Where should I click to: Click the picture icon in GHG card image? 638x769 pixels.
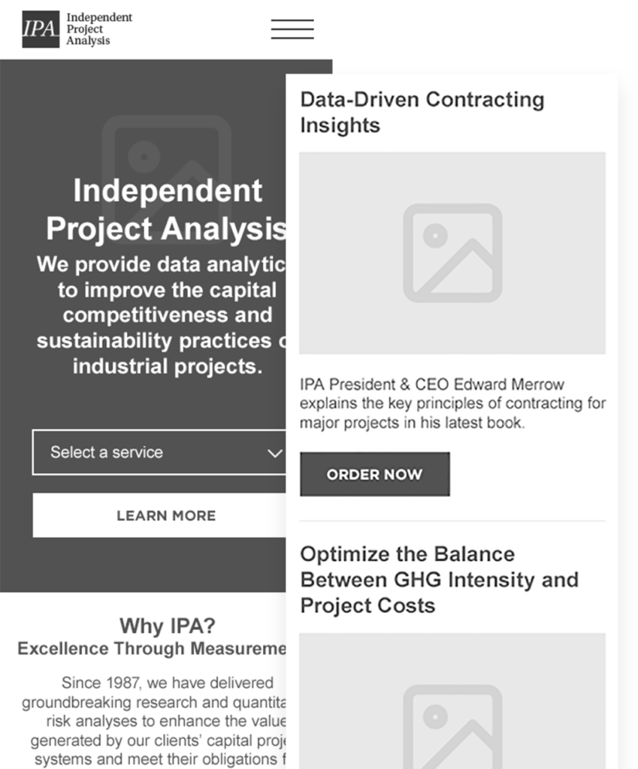(x=452, y=727)
